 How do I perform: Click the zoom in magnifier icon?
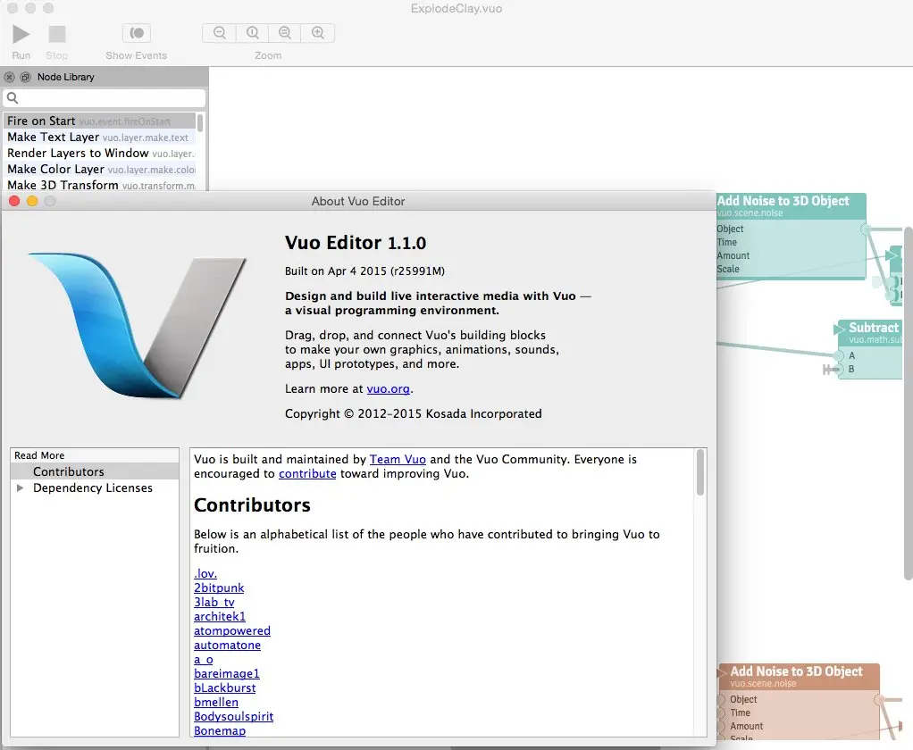pyautogui.click(x=318, y=32)
